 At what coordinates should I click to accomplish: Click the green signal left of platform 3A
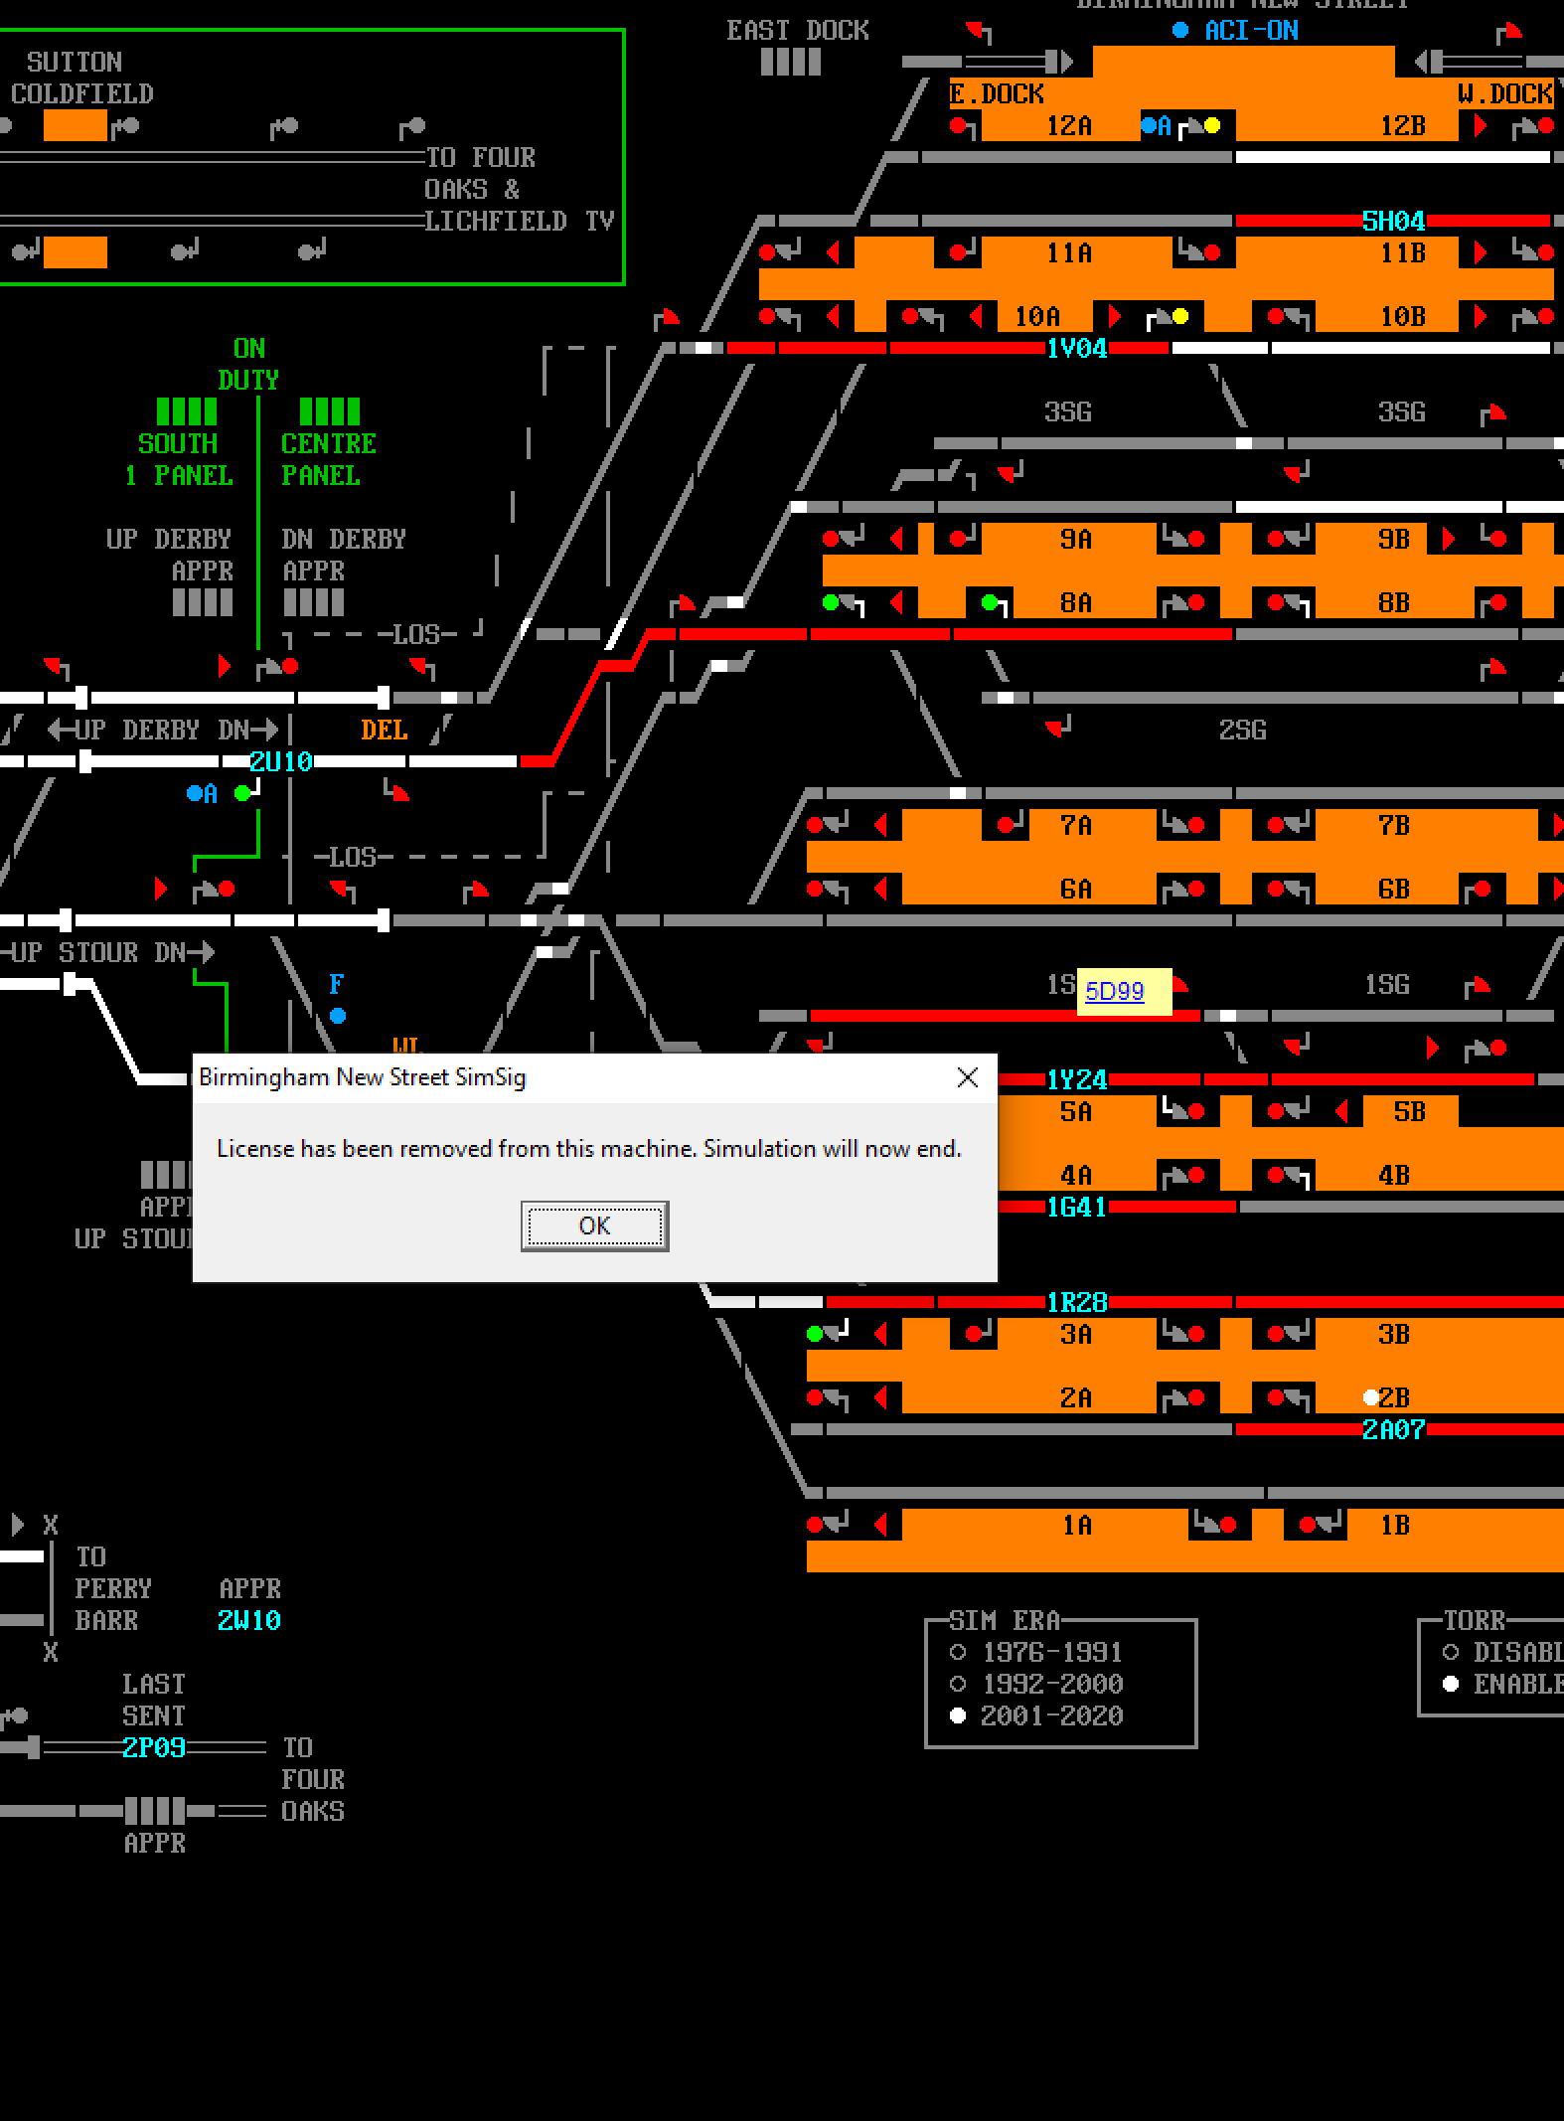pos(815,1334)
